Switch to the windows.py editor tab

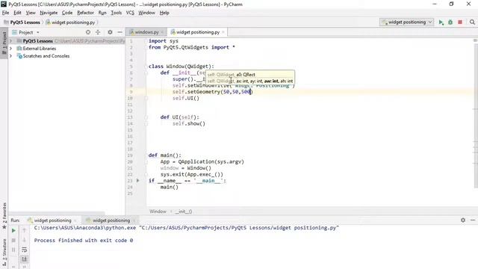[x=146, y=32]
